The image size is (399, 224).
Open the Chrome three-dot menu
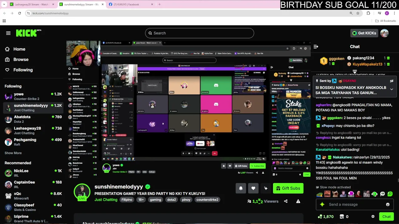click(394, 13)
